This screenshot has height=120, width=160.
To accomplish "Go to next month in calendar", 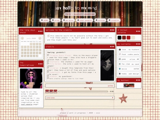I will tap(40, 38).
